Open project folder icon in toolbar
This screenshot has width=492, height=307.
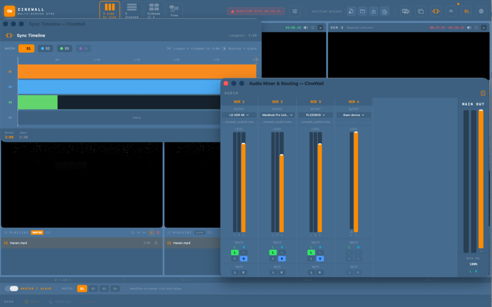[x=362, y=12]
